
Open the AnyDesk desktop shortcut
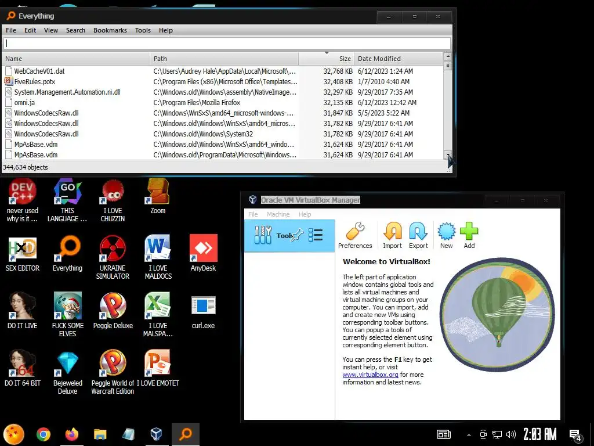point(204,253)
